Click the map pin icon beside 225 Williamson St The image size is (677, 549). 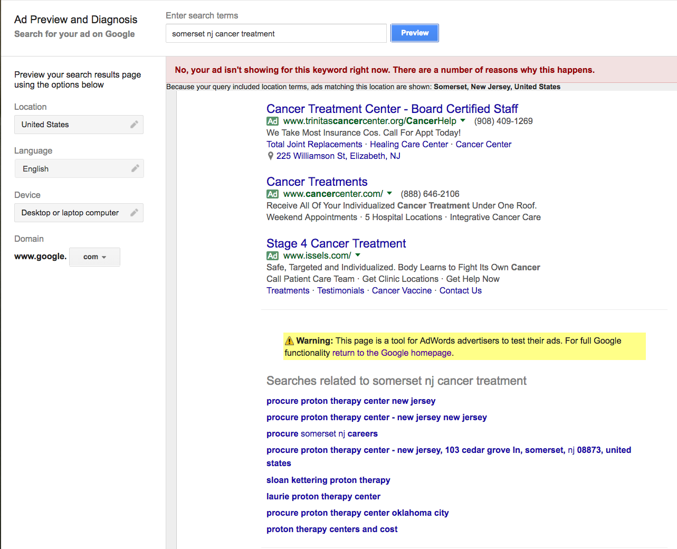271,156
